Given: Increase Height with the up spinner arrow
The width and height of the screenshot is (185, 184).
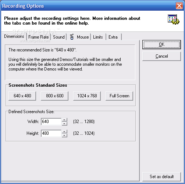Looking at the screenshot, I should 64,131.
